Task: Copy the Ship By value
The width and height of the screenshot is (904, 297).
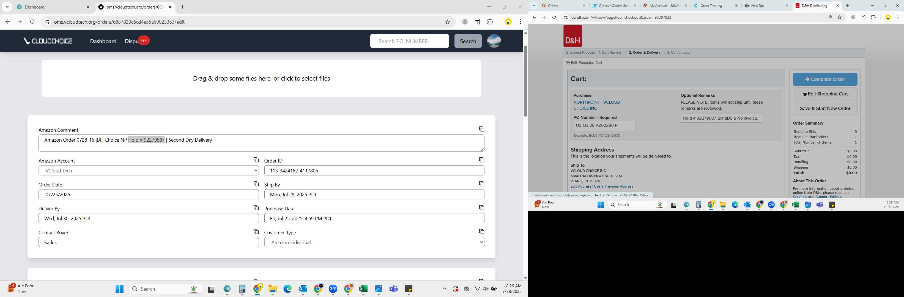Action: pyautogui.click(x=481, y=184)
